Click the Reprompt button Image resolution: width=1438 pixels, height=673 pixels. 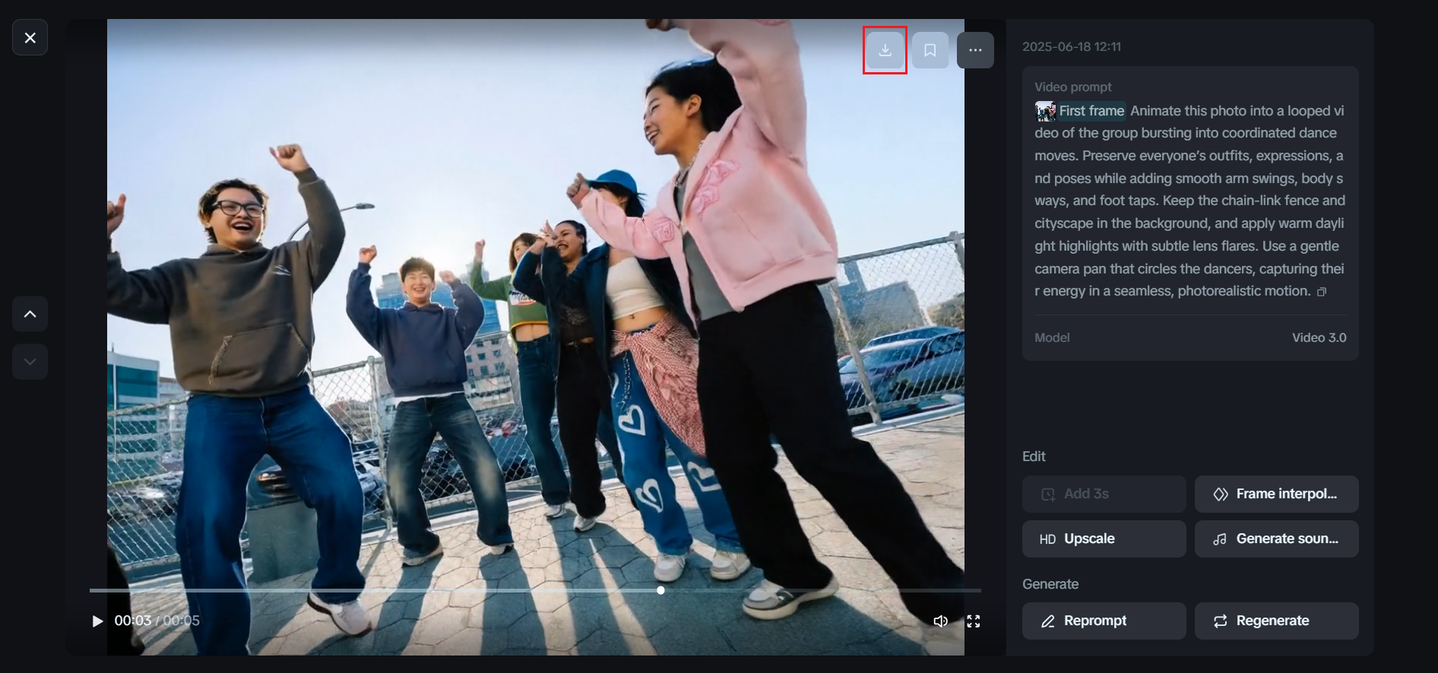coord(1104,621)
